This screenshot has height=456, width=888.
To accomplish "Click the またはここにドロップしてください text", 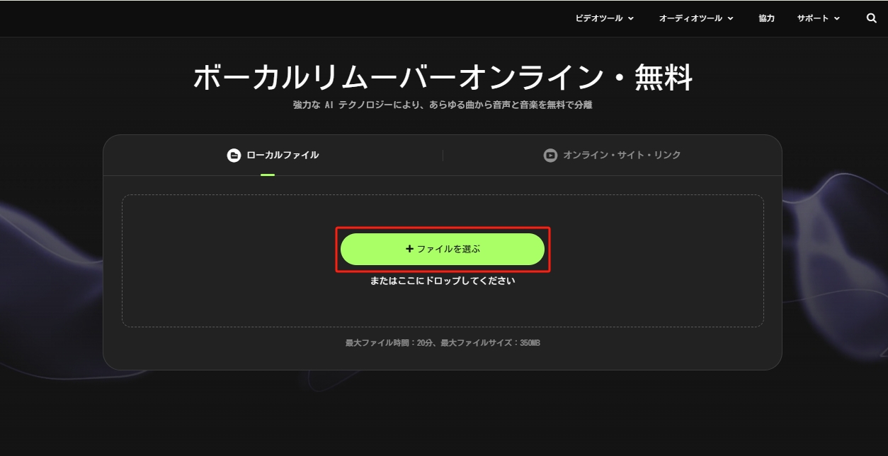I will [x=443, y=279].
